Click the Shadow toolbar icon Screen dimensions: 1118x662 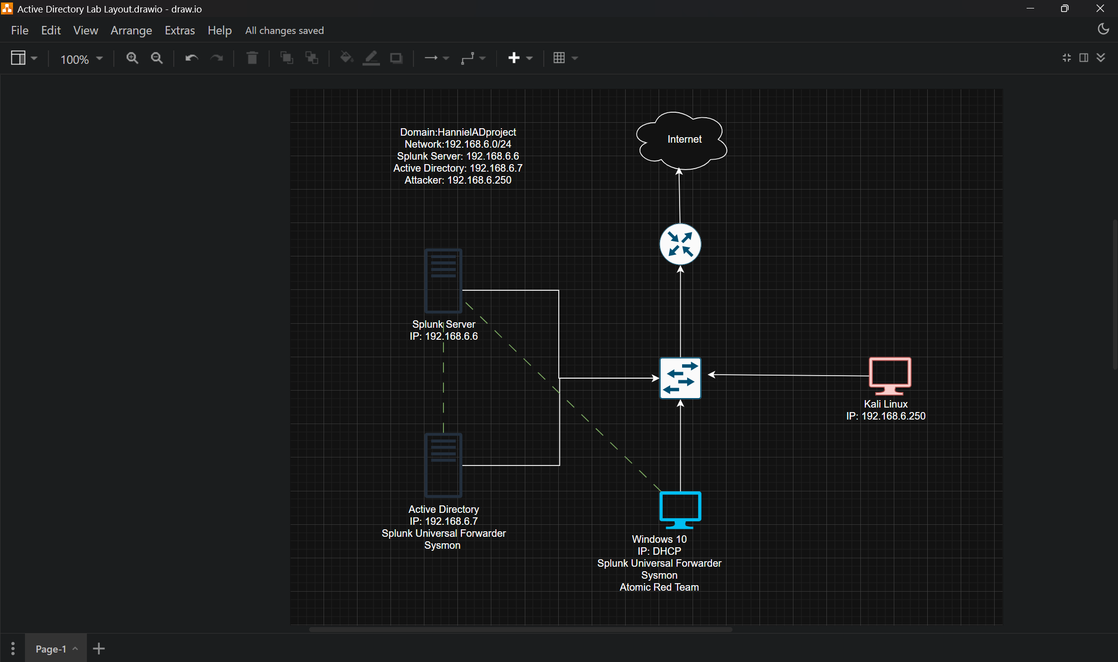396,58
